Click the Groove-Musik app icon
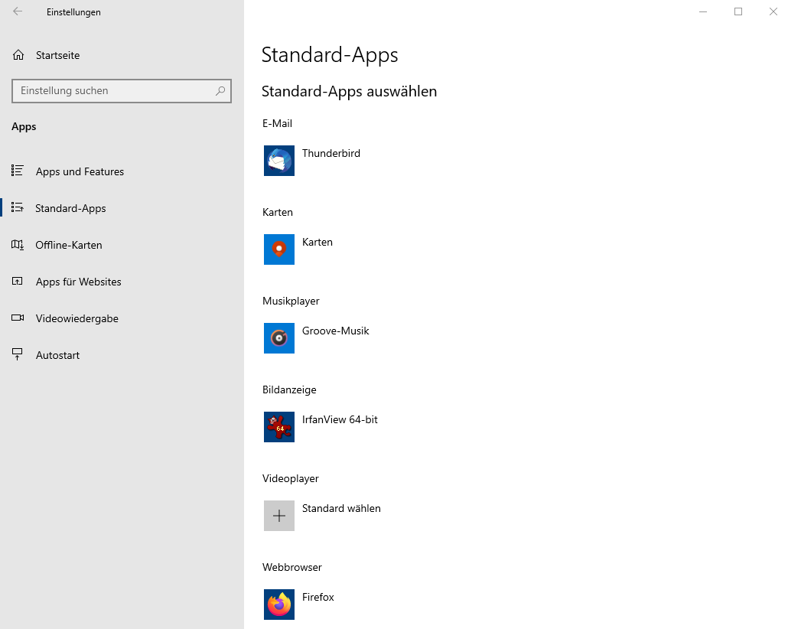Screen dimensions: 788x629 (x=279, y=338)
